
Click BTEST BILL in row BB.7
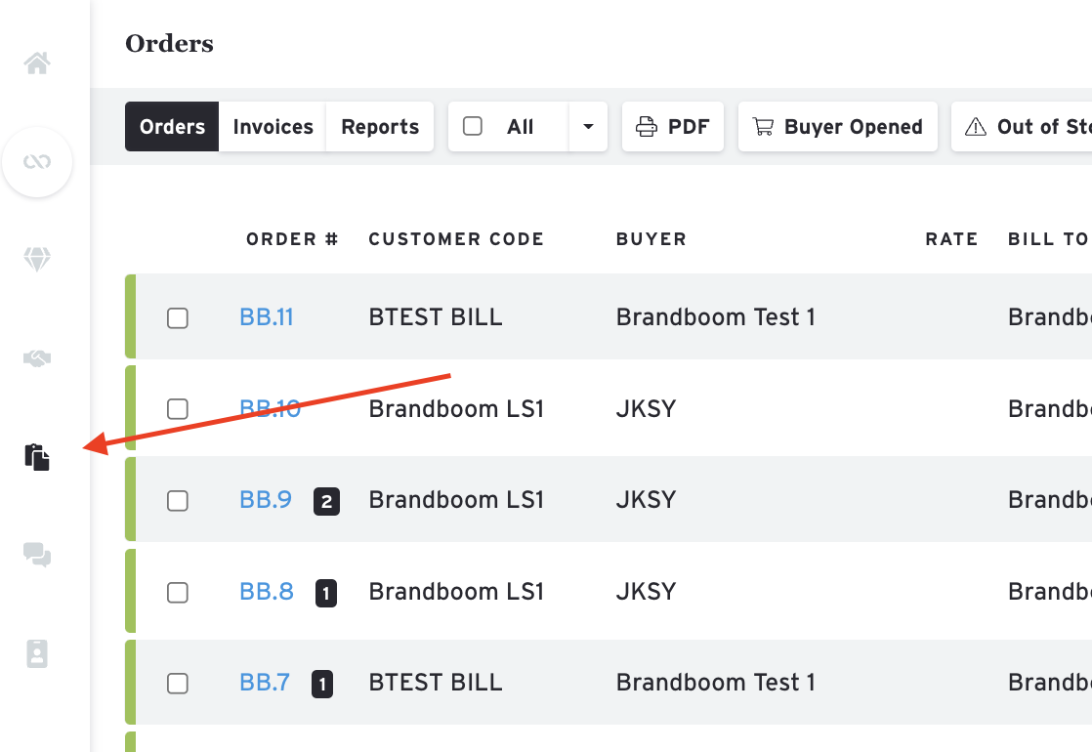[436, 683]
